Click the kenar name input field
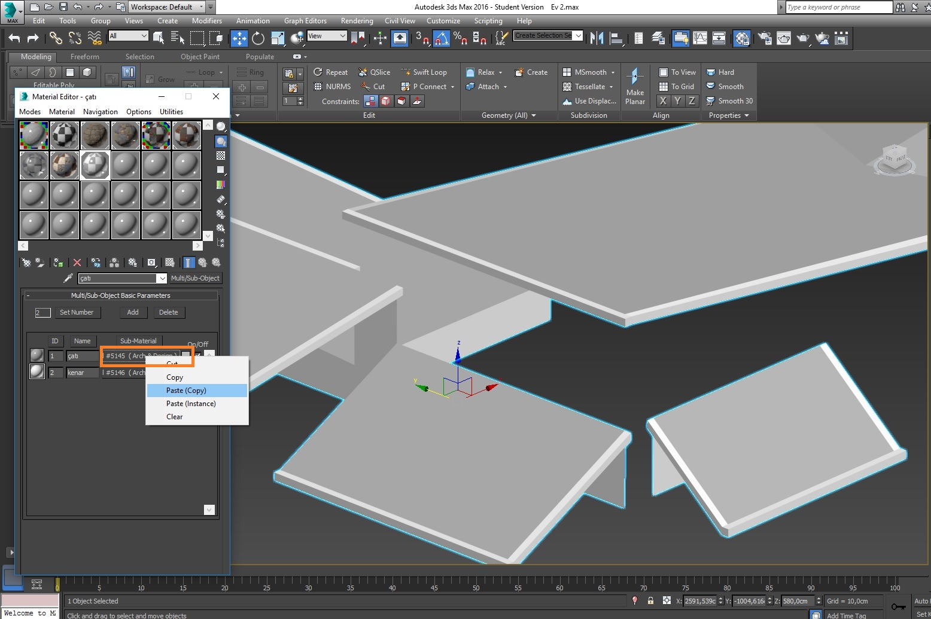The width and height of the screenshot is (931, 619). 83,373
